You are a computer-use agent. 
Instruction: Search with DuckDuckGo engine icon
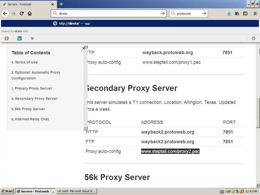pyautogui.click(x=7, y=38)
